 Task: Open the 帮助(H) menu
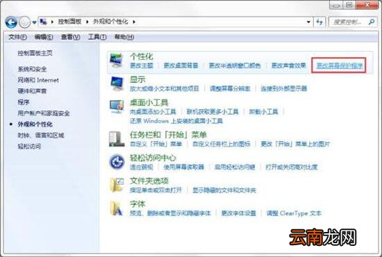[x=124, y=37]
